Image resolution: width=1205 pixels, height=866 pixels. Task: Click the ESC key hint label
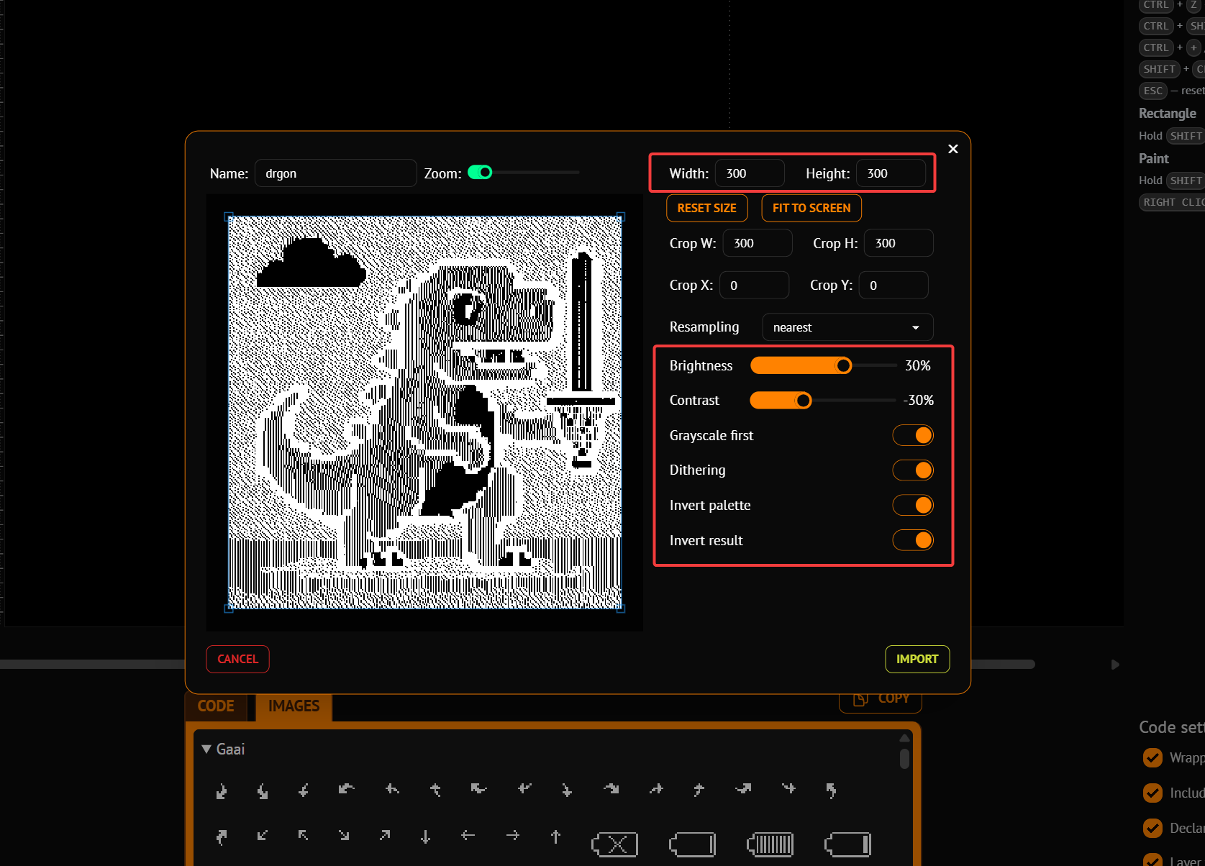[1152, 91]
